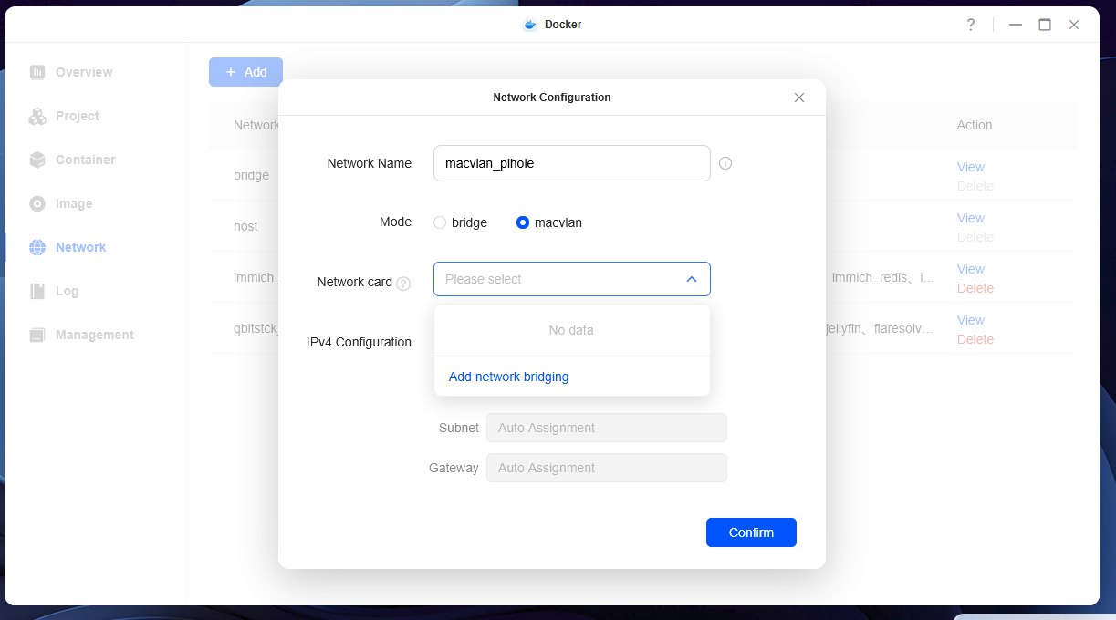
Task: Click the Network card help icon
Action: 403,284
